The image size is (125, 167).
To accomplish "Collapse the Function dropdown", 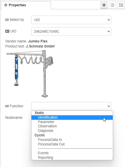I will tap(71, 106).
